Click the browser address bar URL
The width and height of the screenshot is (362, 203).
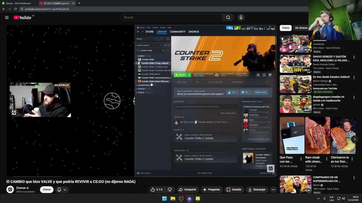47,9
